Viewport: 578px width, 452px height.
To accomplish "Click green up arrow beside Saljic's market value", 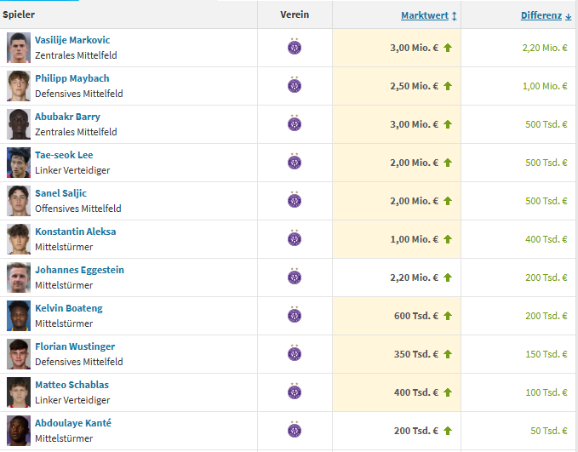I will click(448, 201).
